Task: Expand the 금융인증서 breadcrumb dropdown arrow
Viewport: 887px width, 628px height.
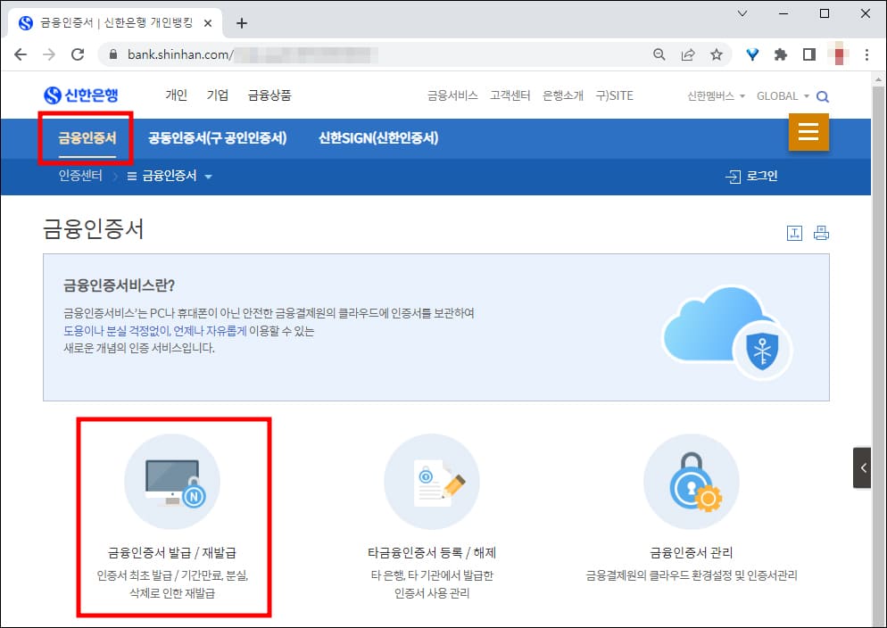Action: [x=210, y=176]
